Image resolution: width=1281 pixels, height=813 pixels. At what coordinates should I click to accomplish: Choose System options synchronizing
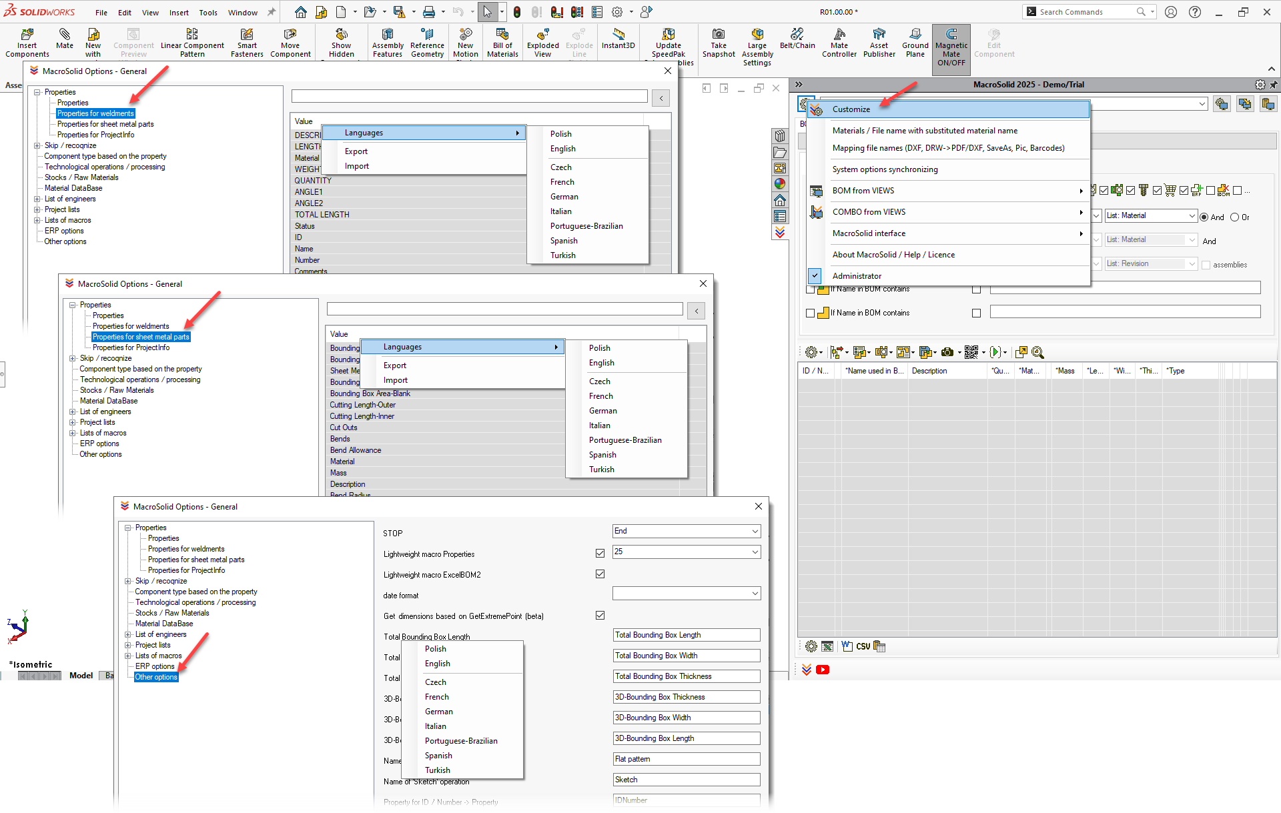[x=948, y=169]
